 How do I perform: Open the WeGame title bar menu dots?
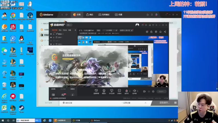click(166, 14)
